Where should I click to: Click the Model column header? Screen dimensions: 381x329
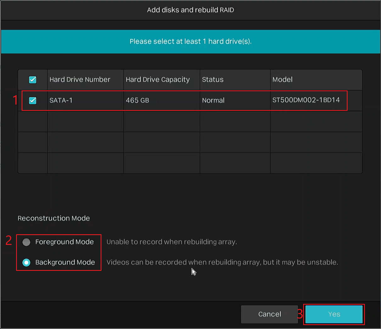(316, 80)
